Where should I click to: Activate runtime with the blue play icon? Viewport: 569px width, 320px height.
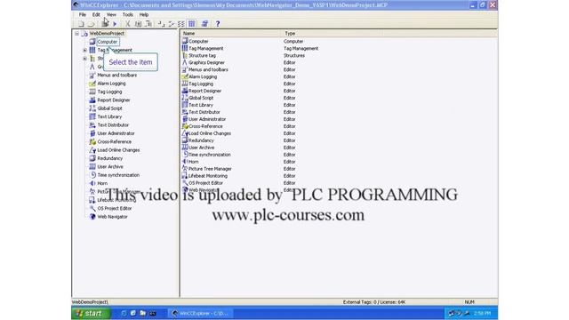click(x=115, y=24)
